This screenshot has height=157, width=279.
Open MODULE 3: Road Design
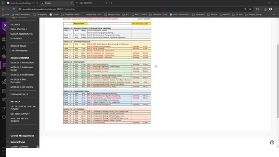coord(22,75)
